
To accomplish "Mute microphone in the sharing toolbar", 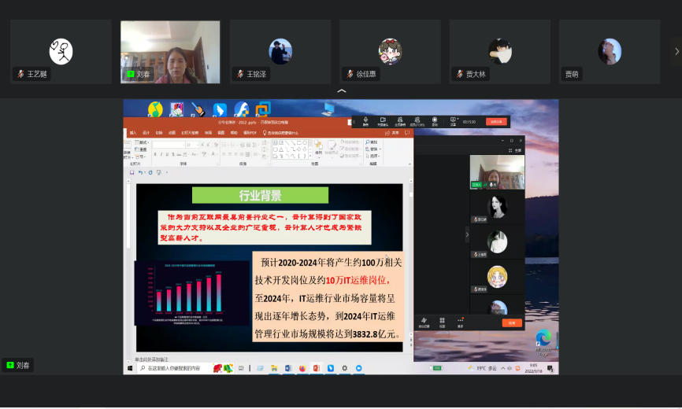I will 366,121.
